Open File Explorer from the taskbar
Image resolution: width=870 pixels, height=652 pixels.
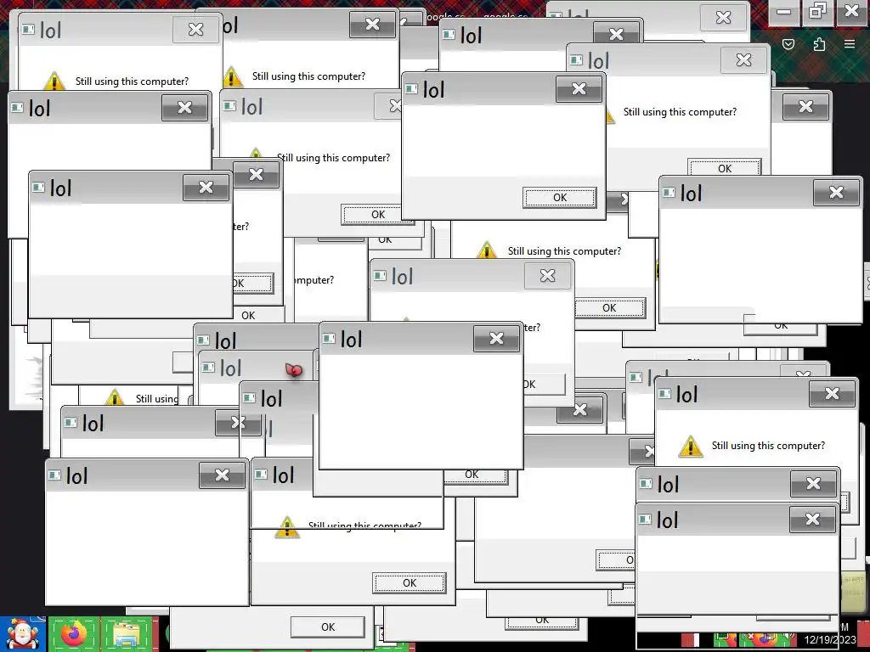click(x=127, y=633)
